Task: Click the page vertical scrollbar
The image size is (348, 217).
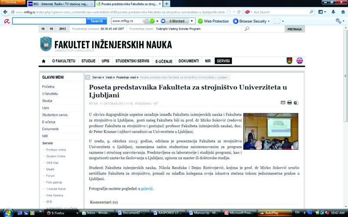Action: [345, 76]
